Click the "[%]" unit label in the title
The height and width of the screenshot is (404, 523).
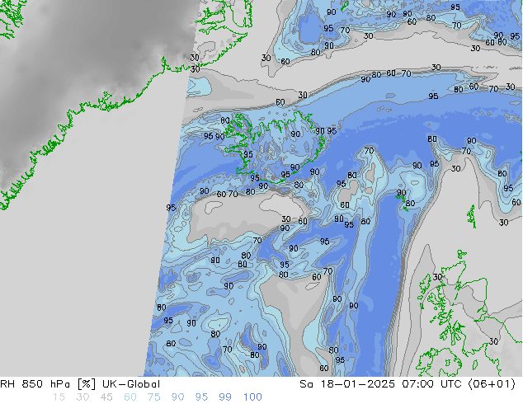(86, 384)
